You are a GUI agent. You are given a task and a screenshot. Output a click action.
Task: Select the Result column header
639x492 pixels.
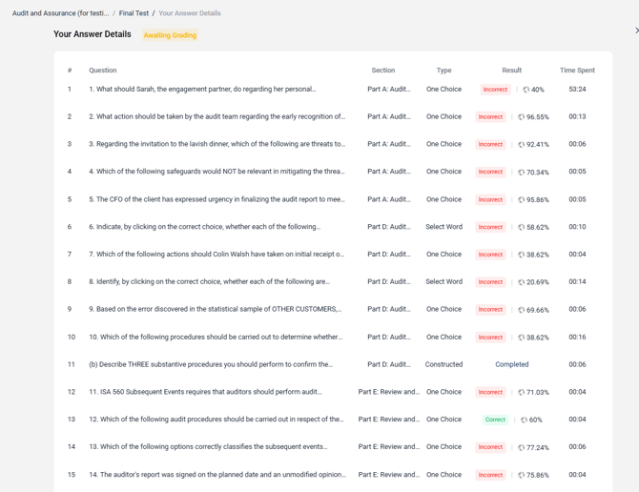[511, 71]
